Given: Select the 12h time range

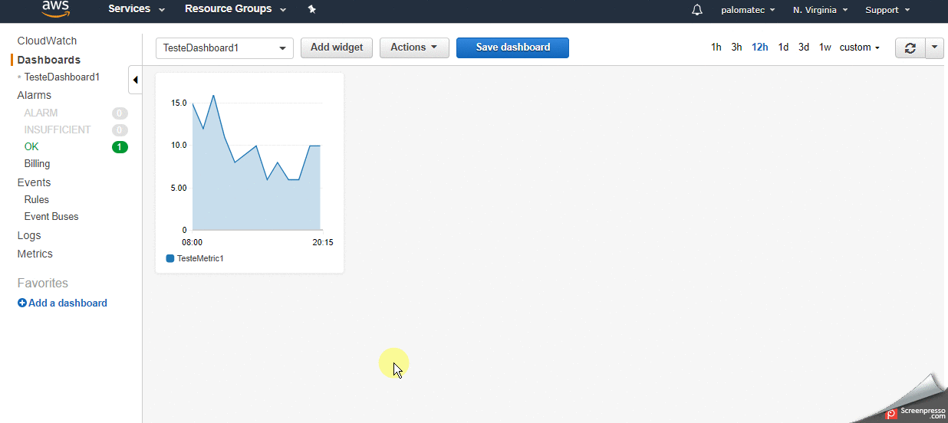Looking at the screenshot, I should pos(760,48).
